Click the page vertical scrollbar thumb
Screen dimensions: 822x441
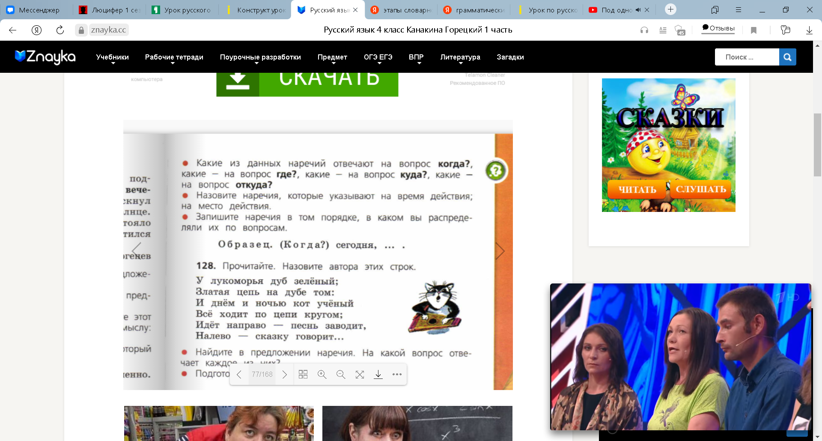click(818, 145)
